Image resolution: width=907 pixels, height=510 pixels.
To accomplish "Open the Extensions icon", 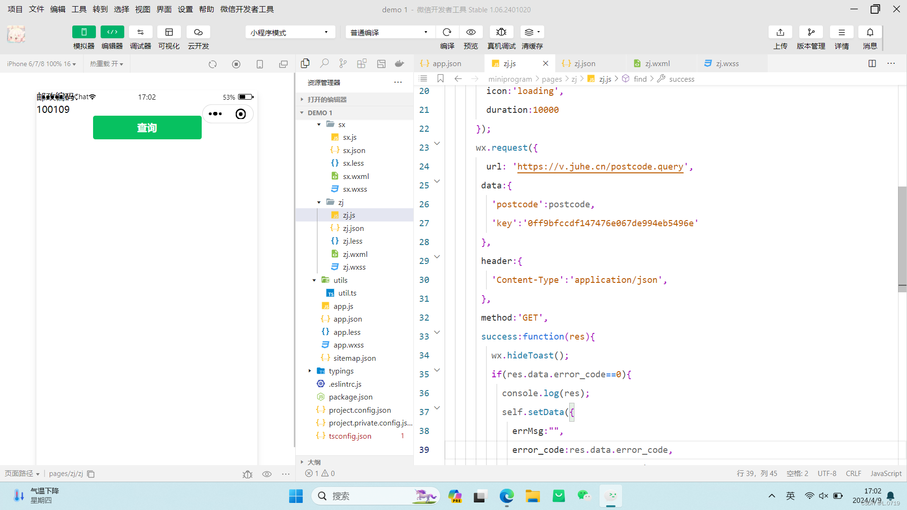I will 362,63.
